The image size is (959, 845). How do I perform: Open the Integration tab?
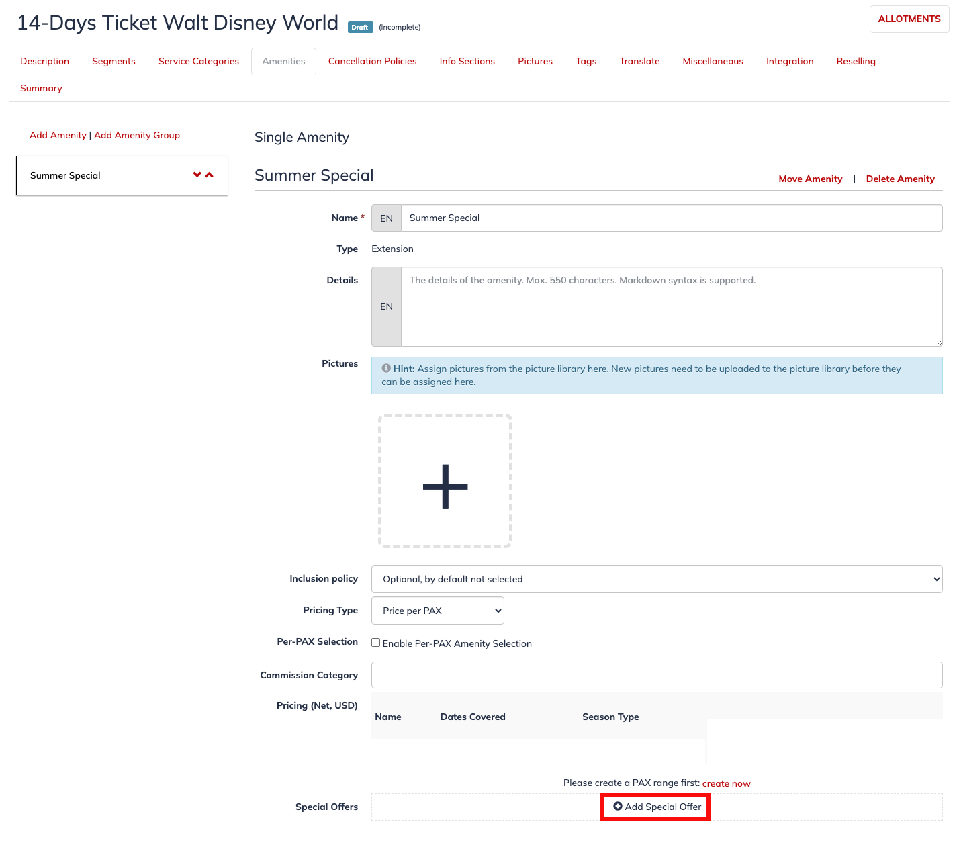point(790,61)
